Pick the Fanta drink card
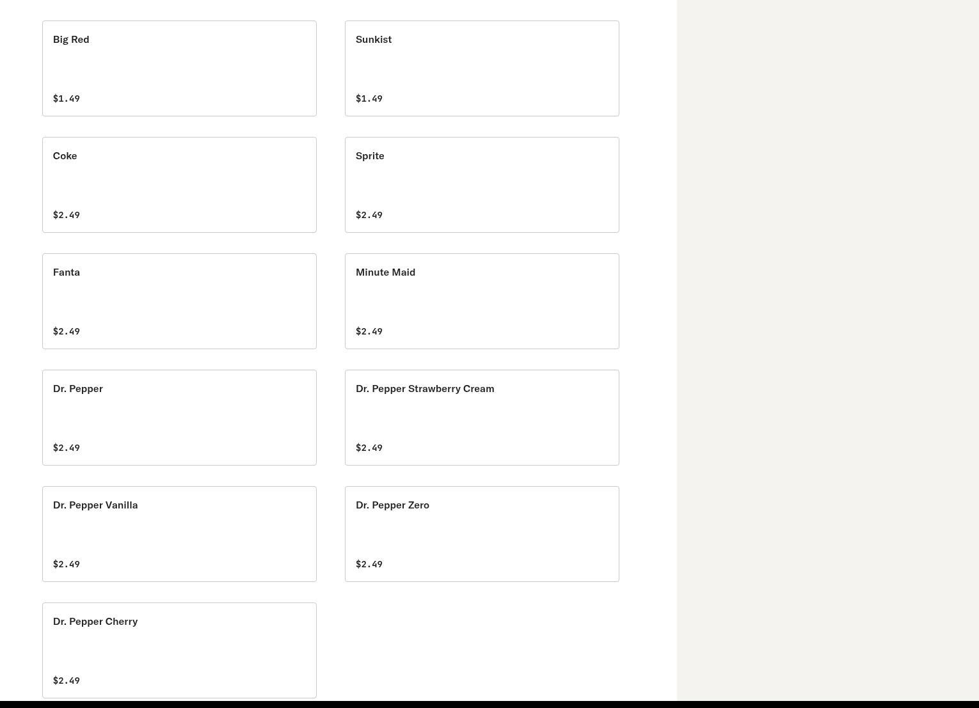Viewport: 979px width, 708px height. pyautogui.click(x=179, y=301)
